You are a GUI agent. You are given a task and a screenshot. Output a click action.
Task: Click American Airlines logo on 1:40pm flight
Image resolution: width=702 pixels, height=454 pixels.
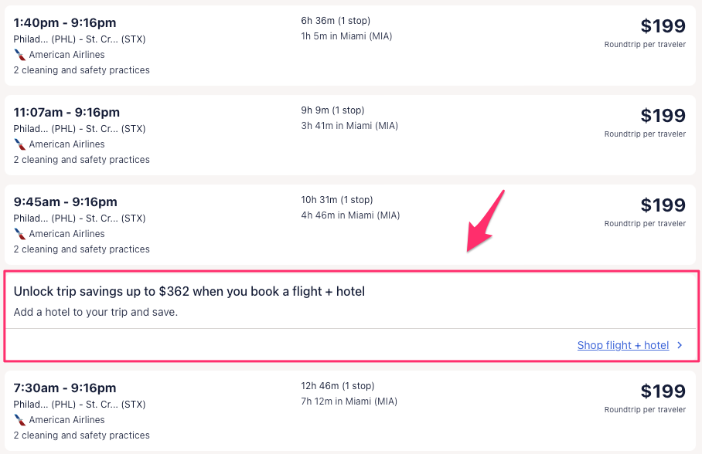click(x=20, y=55)
